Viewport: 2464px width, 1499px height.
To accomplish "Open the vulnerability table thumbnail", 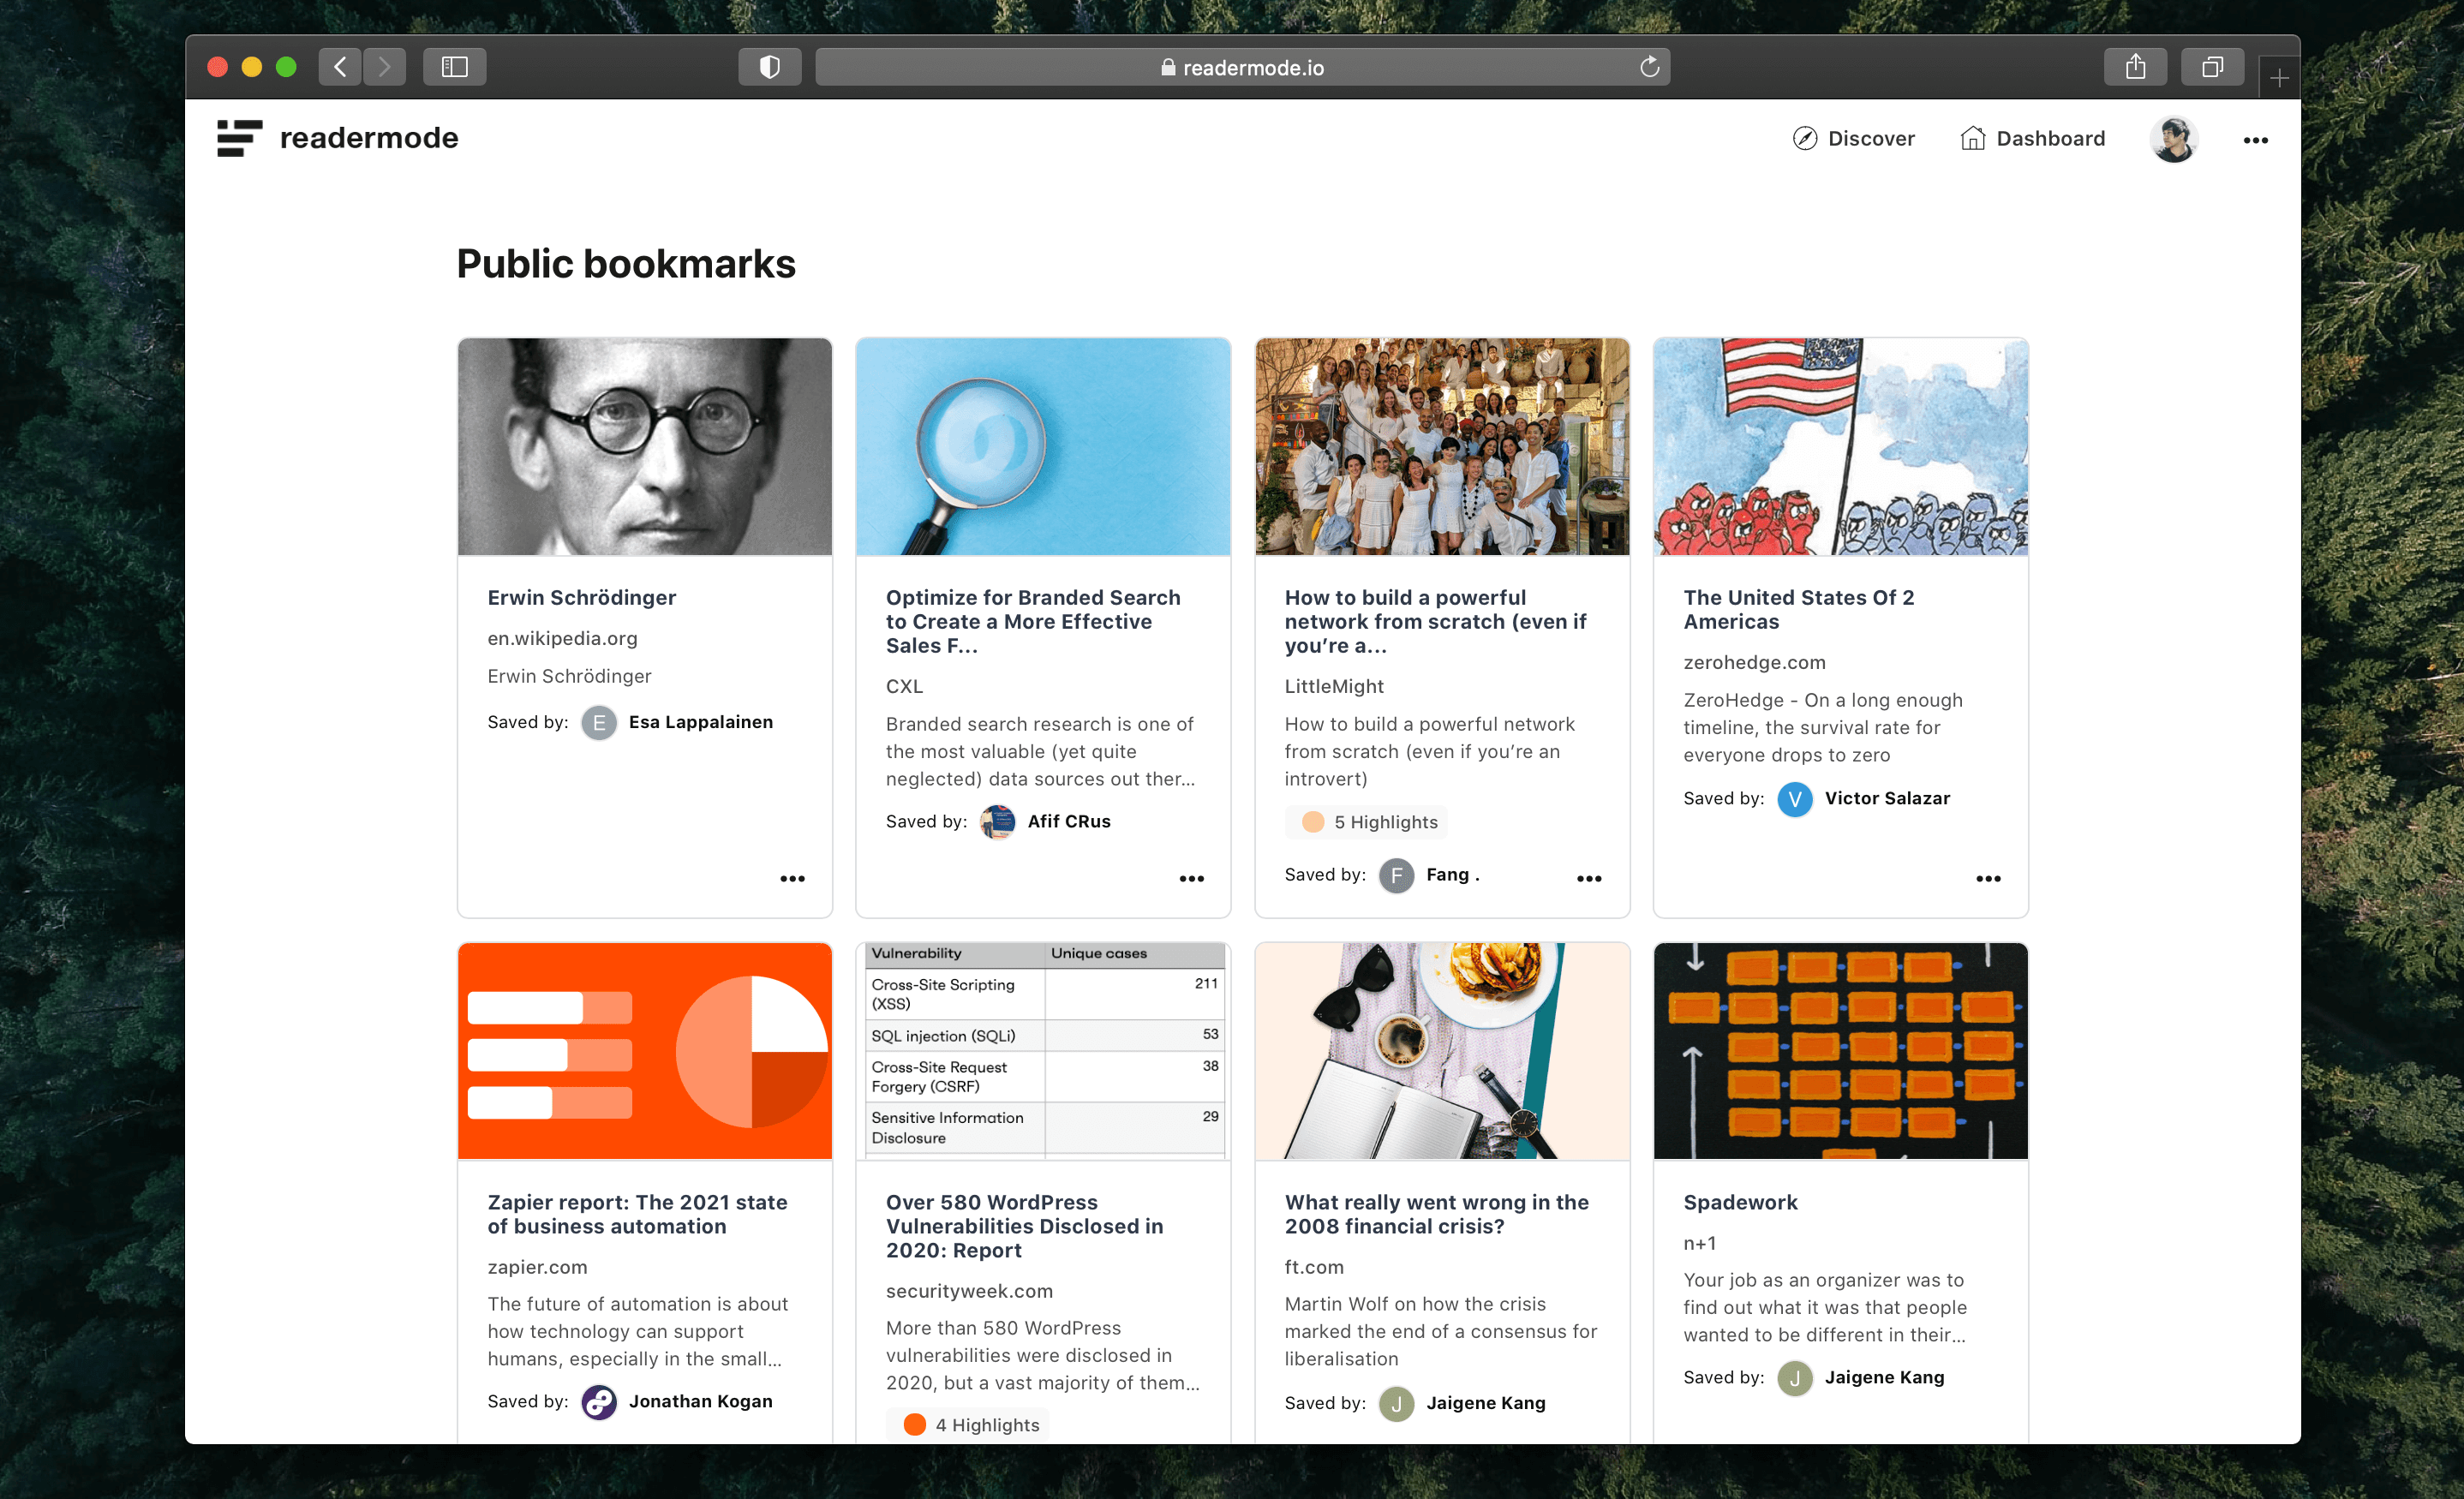I will click(x=1043, y=1051).
